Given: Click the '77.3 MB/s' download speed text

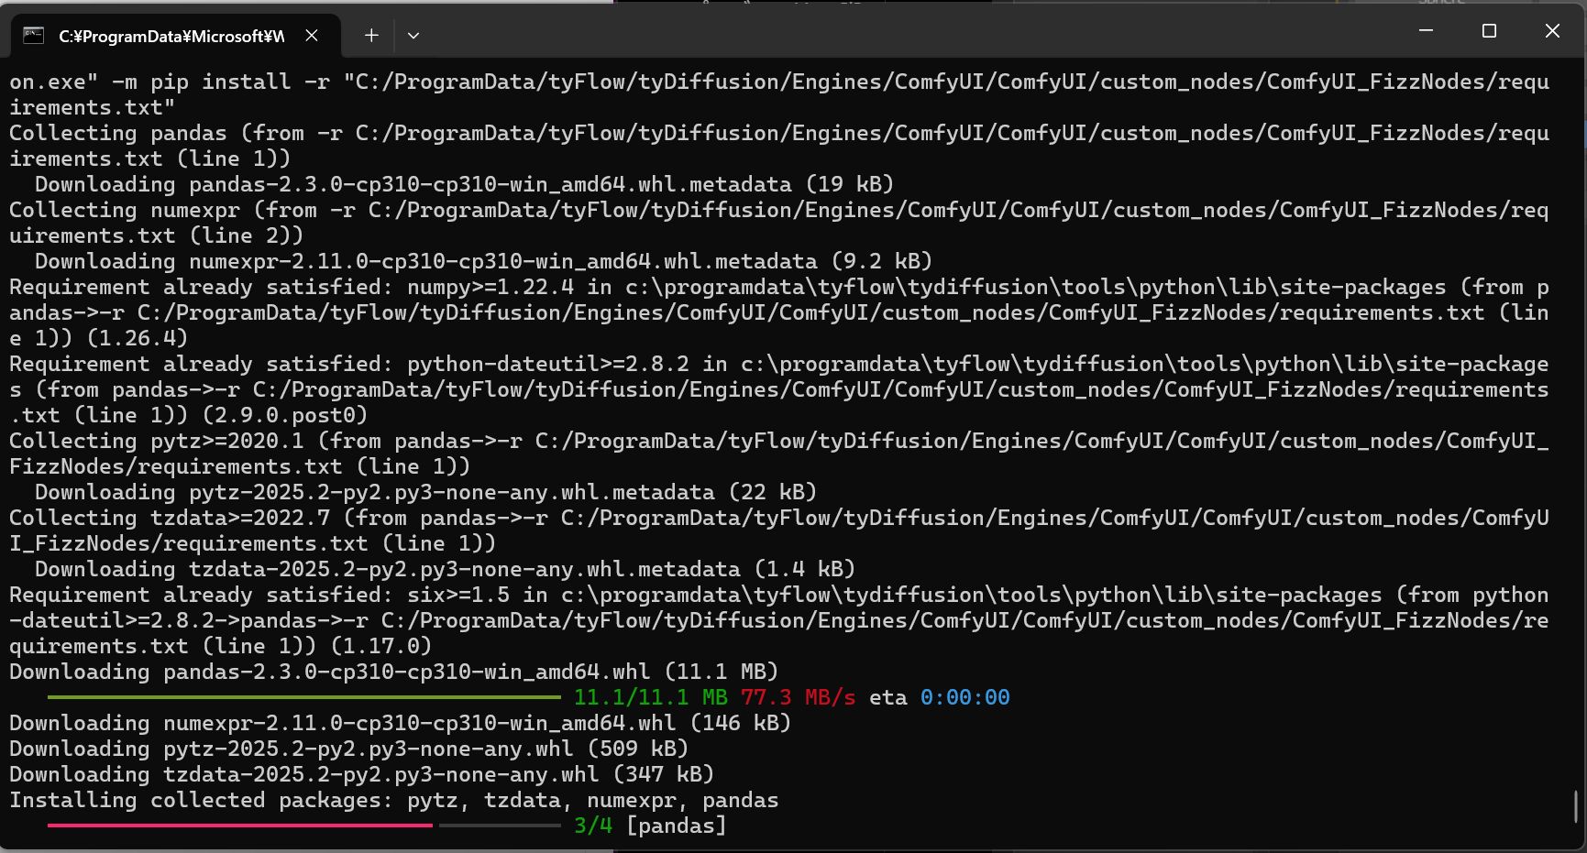Looking at the screenshot, I should pyautogui.click(x=799, y=697).
